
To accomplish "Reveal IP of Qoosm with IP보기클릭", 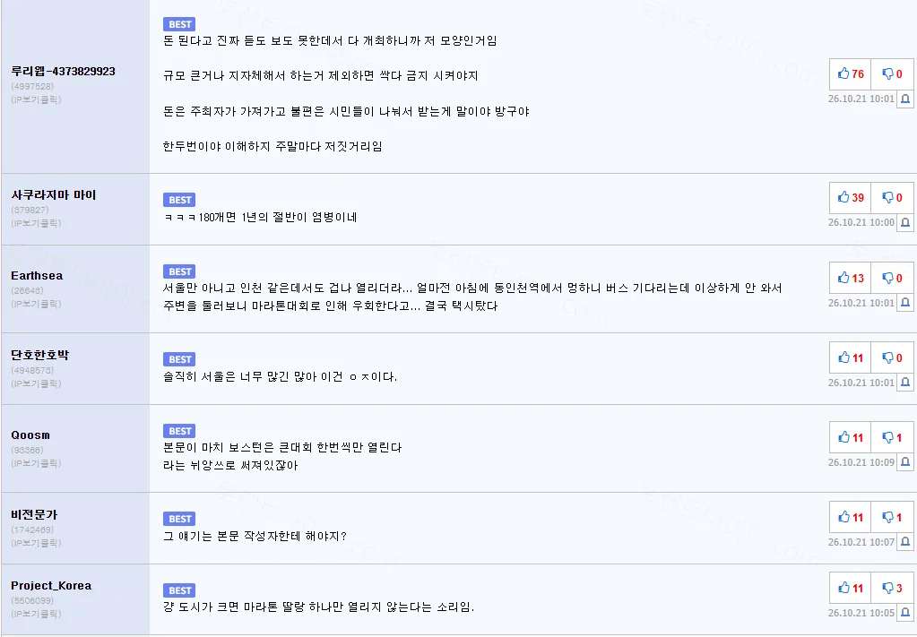I will coord(36,463).
